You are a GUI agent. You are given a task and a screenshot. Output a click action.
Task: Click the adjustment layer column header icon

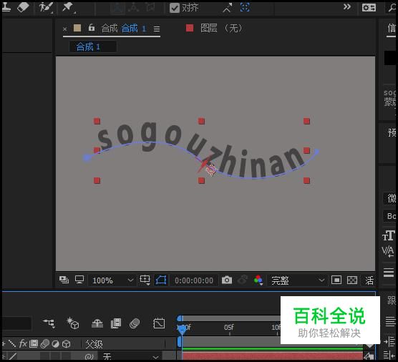point(56,344)
